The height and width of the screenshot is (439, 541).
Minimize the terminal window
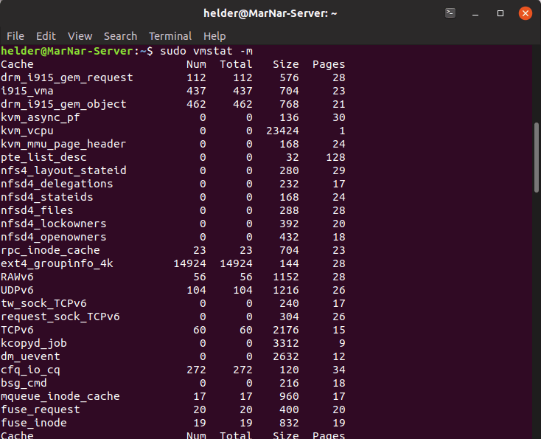475,13
